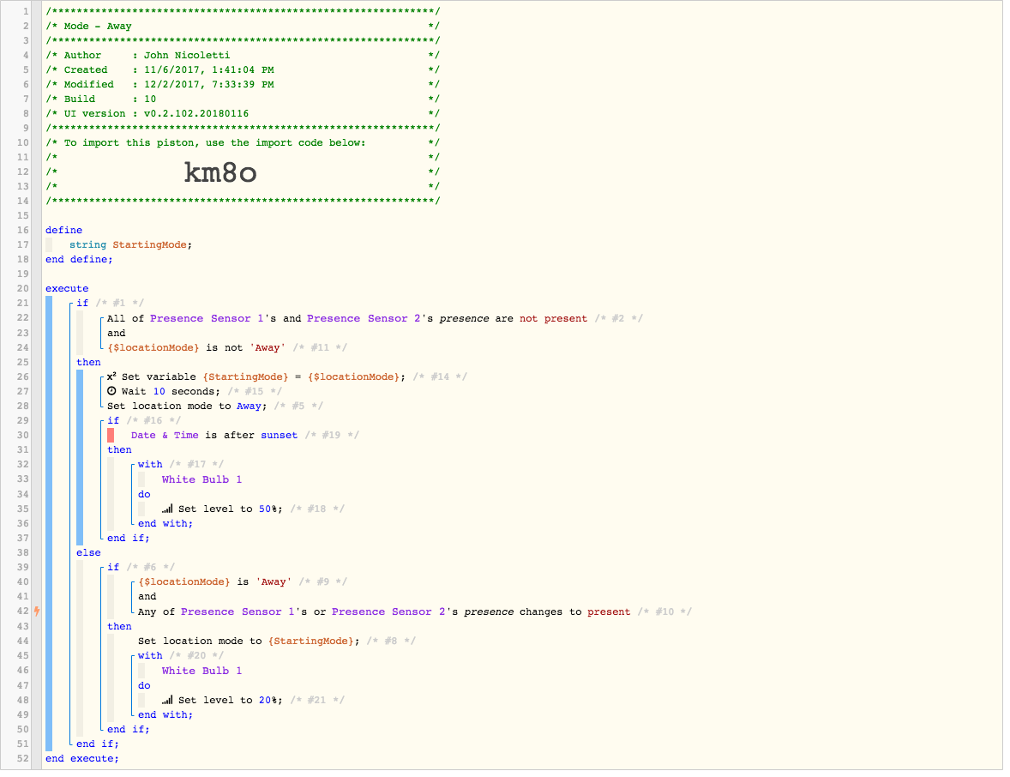This screenshot has height=777, width=1010.
Task: Click the 50% level value
Action: tap(268, 509)
